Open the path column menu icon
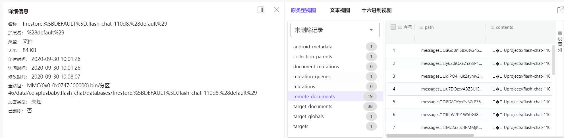This screenshot has height=138, width=564. point(421,27)
